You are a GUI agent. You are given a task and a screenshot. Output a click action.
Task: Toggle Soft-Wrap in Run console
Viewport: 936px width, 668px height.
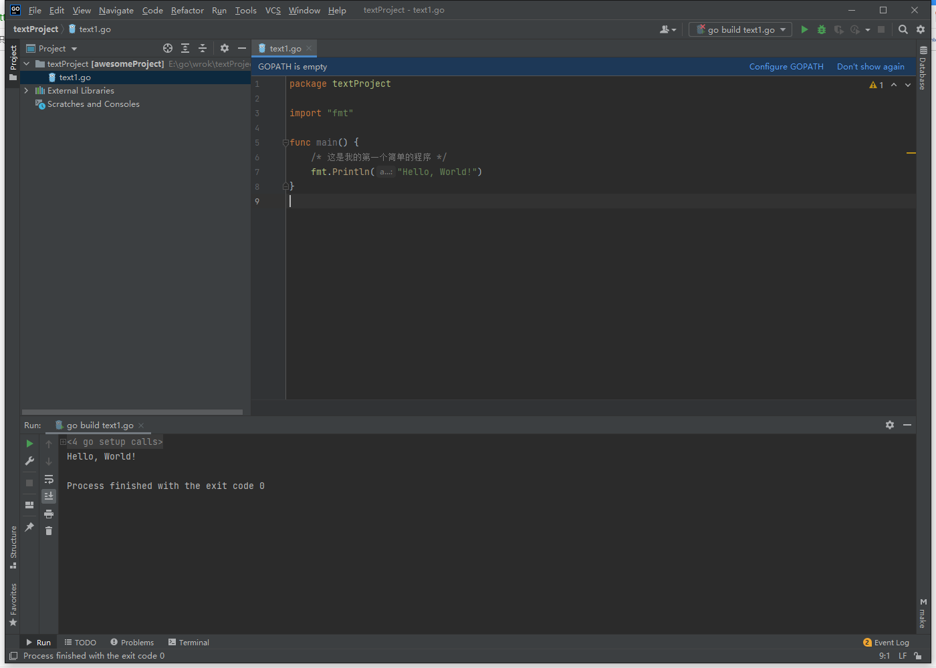[x=49, y=479]
